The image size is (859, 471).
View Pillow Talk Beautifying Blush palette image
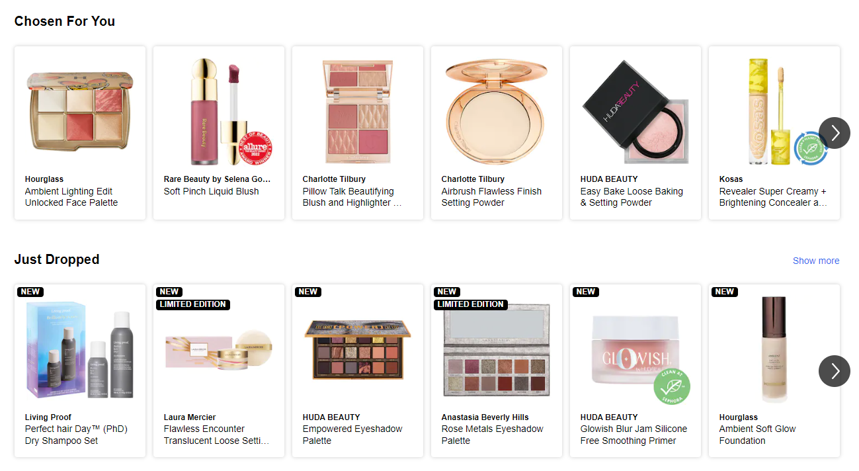358,112
